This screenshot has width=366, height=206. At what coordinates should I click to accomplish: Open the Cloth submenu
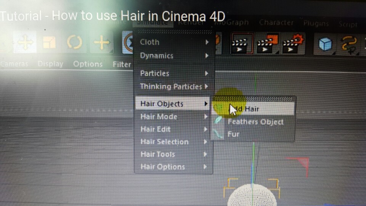pyautogui.click(x=174, y=42)
